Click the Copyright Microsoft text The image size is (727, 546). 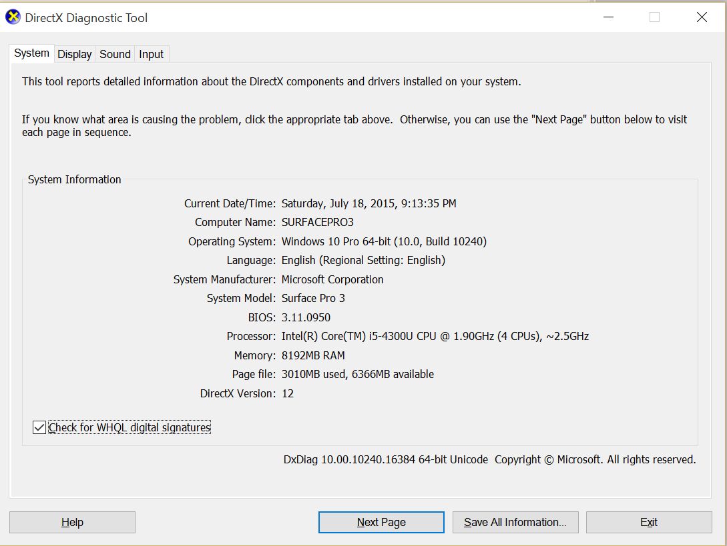coord(595,459)
